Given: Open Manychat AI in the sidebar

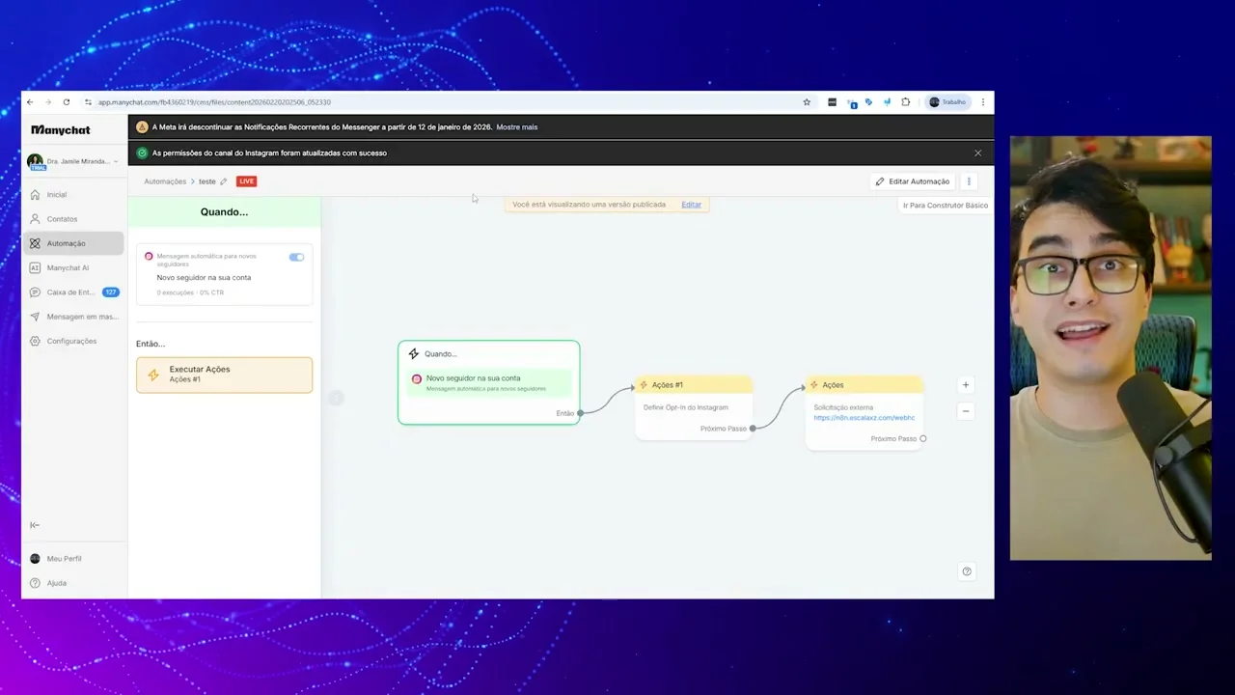Looking at the screenshot, I should point(73,267).
